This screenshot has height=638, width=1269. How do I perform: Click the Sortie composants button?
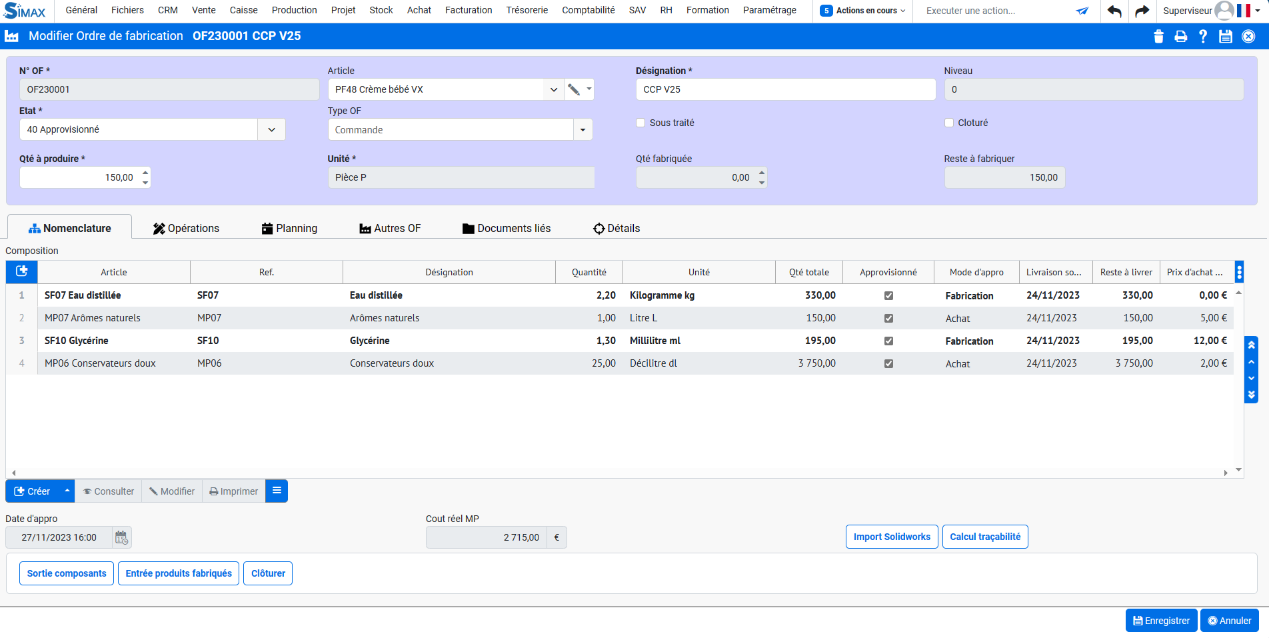coord(67,573)
